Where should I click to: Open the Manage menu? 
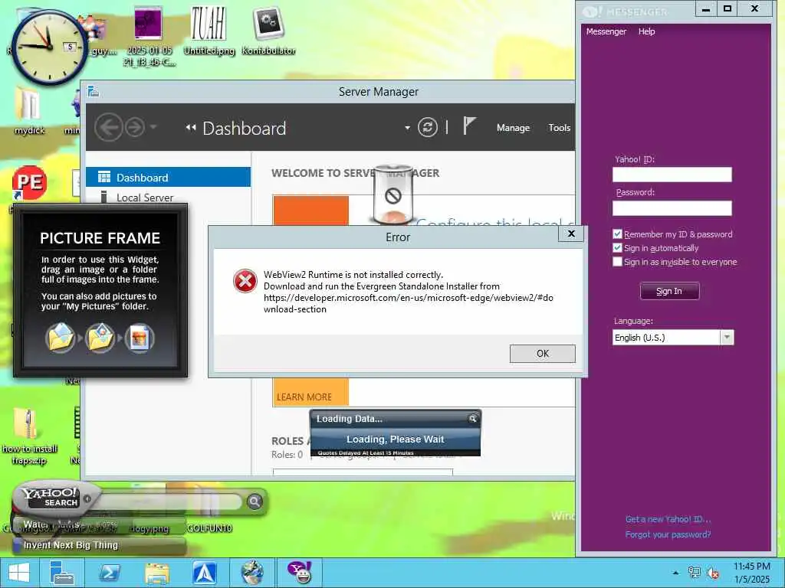(513, 128)
